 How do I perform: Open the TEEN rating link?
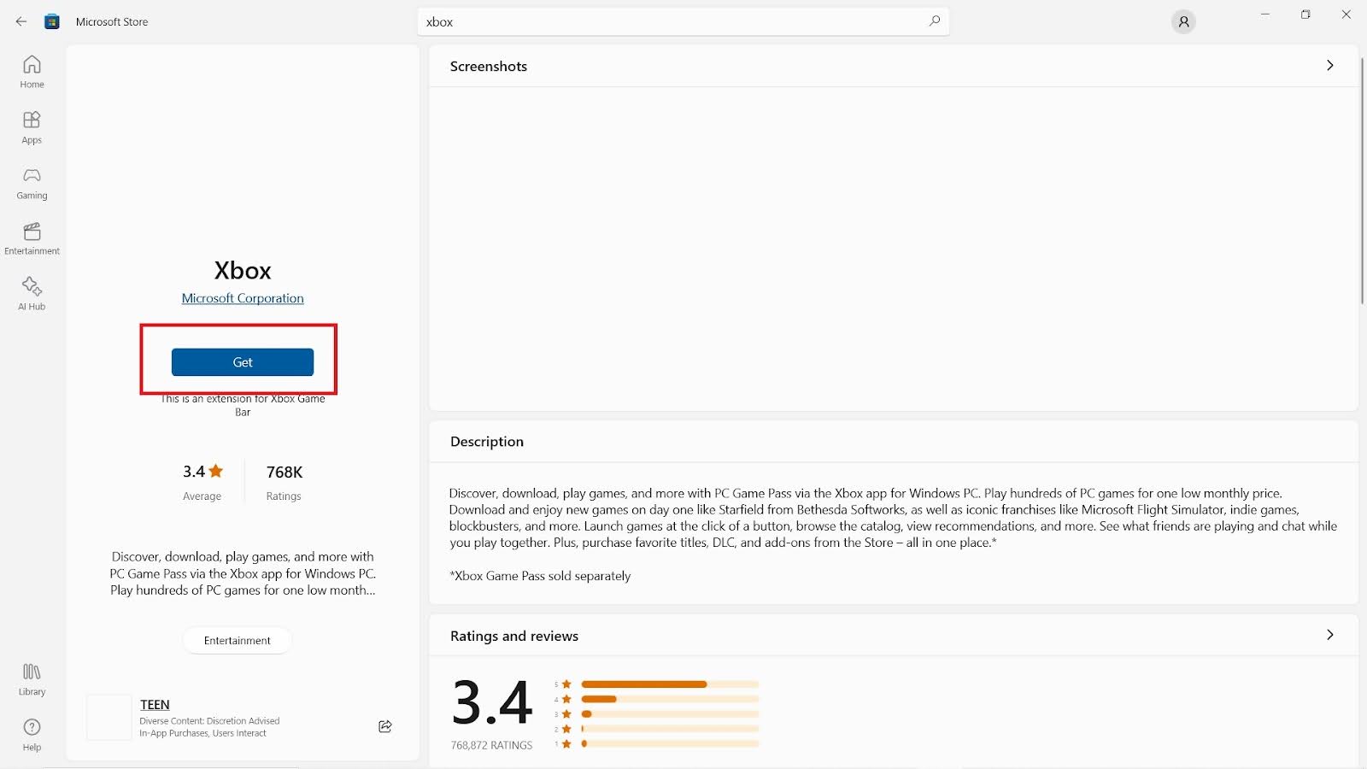pyautogui.click(x=155, y=704)
